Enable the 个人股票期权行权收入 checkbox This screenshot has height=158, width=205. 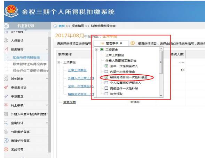coord(106,83)
